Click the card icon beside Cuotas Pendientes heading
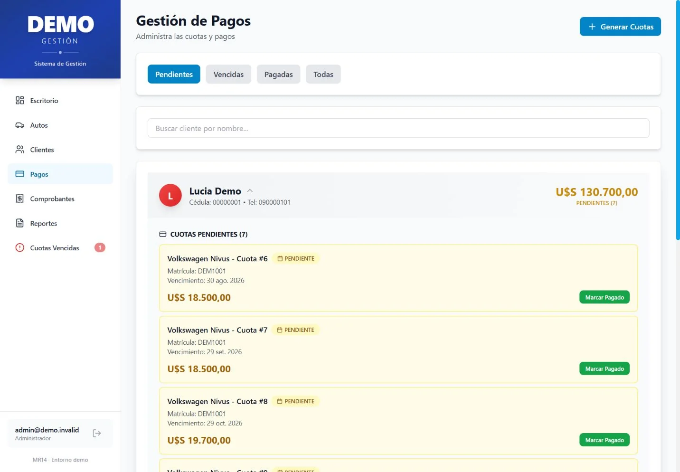680x472 pixels. click(163, 234)
